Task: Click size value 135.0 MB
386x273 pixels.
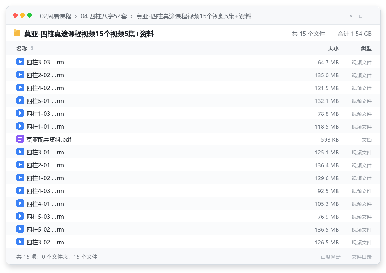Action: pos(327,75)
